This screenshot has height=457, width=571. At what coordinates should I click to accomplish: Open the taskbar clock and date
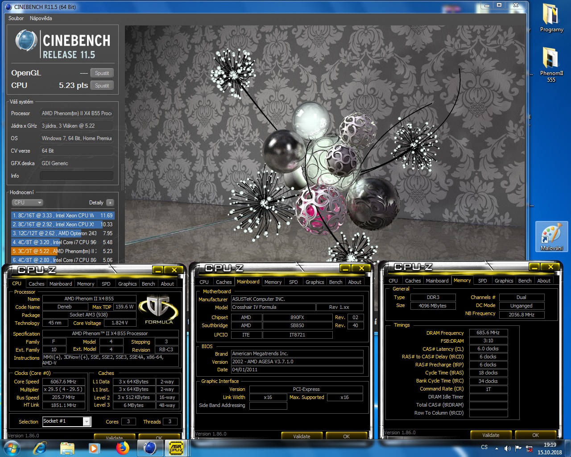pos(550,448)
